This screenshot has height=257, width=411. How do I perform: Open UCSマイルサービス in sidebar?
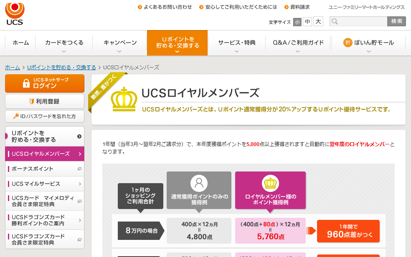click(45, 184)
